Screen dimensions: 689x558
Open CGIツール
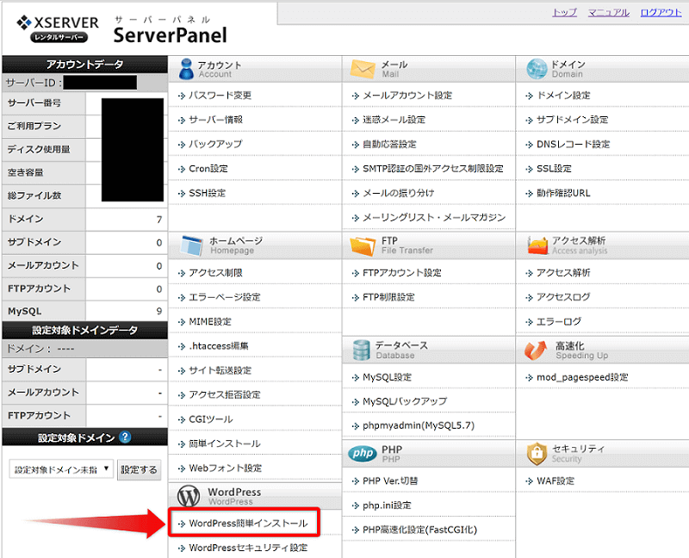coord(211,419)
